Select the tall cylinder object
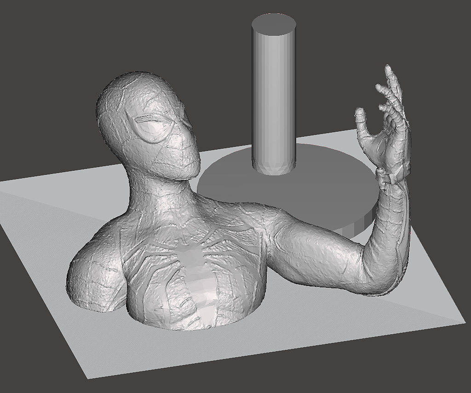Image resolution: width=471 pixels, height=393 pixels. [x=274, y=94]
